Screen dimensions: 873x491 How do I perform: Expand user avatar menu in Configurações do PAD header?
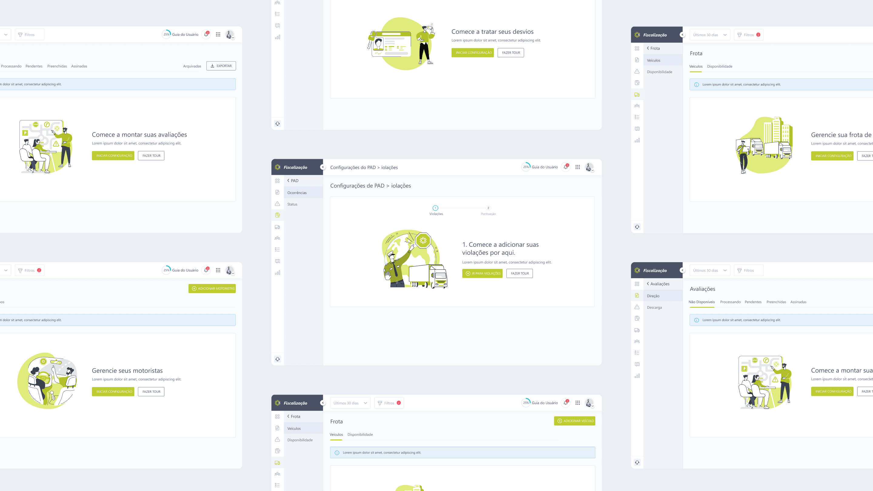coord(589,167)
